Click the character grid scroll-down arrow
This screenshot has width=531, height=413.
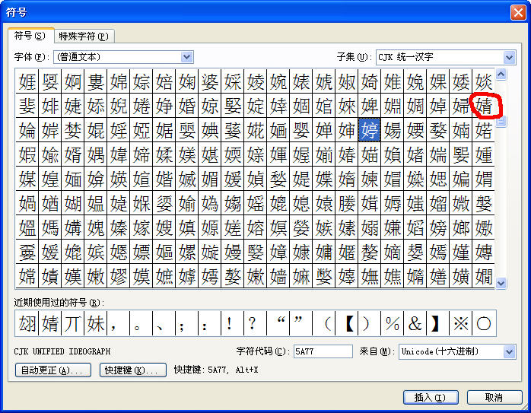tap(501, 283)
